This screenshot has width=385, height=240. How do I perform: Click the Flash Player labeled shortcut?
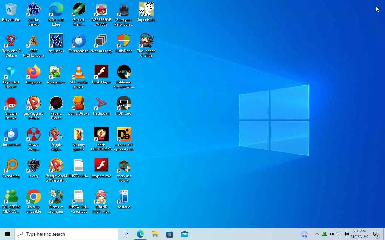101,75
